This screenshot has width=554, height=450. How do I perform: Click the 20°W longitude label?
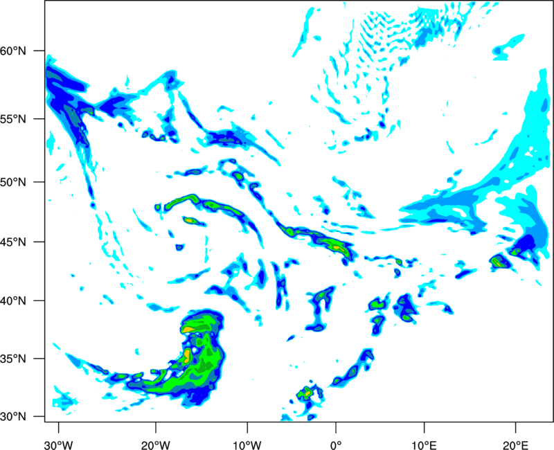[155, 444]
